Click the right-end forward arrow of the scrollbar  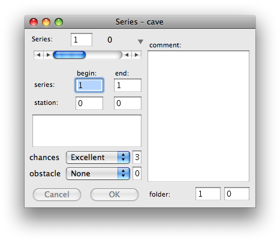[137, 55]
